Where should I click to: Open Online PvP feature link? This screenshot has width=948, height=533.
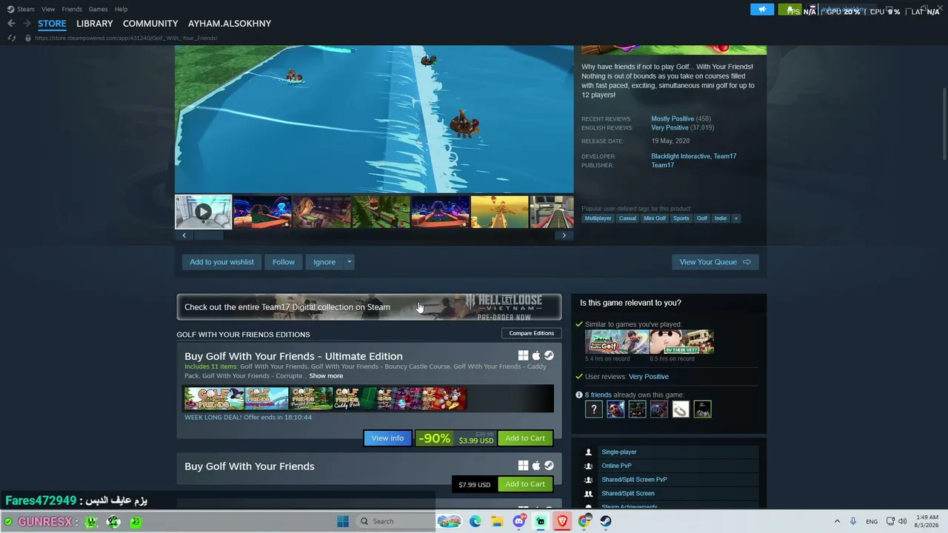(x=616, y=466)
